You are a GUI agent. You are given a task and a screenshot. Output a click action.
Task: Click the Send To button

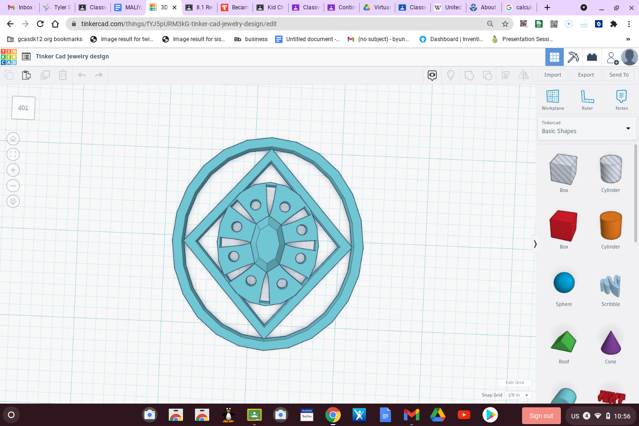pos(619,75)
